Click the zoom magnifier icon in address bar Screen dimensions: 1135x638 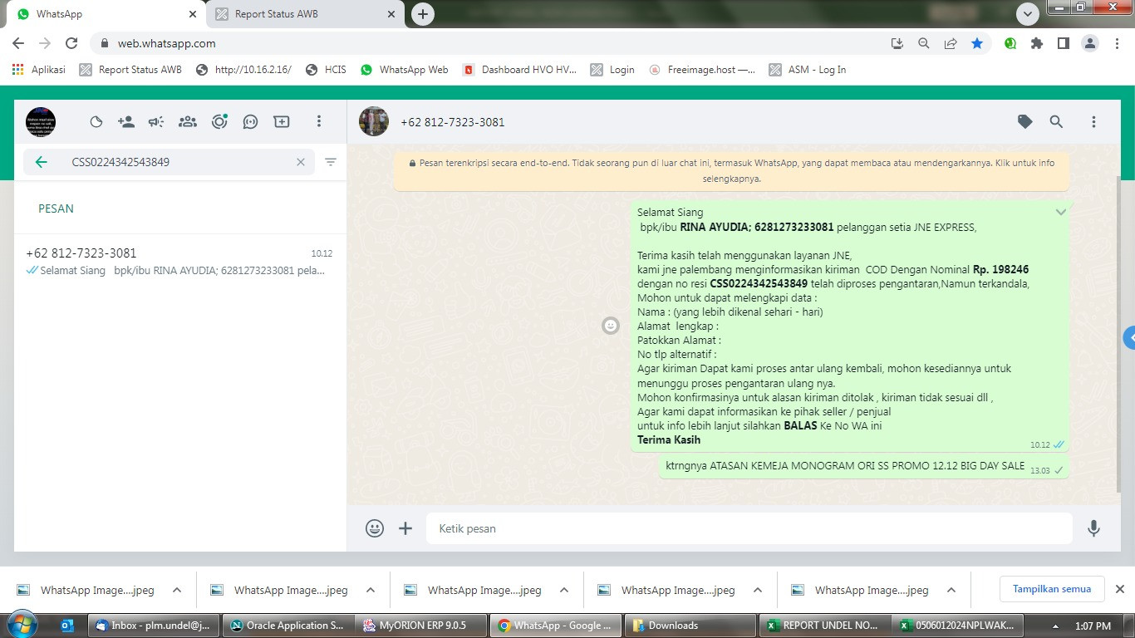(x=923, y=43)
